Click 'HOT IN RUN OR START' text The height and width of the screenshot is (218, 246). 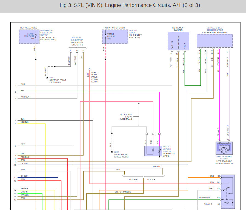point(115,28)
